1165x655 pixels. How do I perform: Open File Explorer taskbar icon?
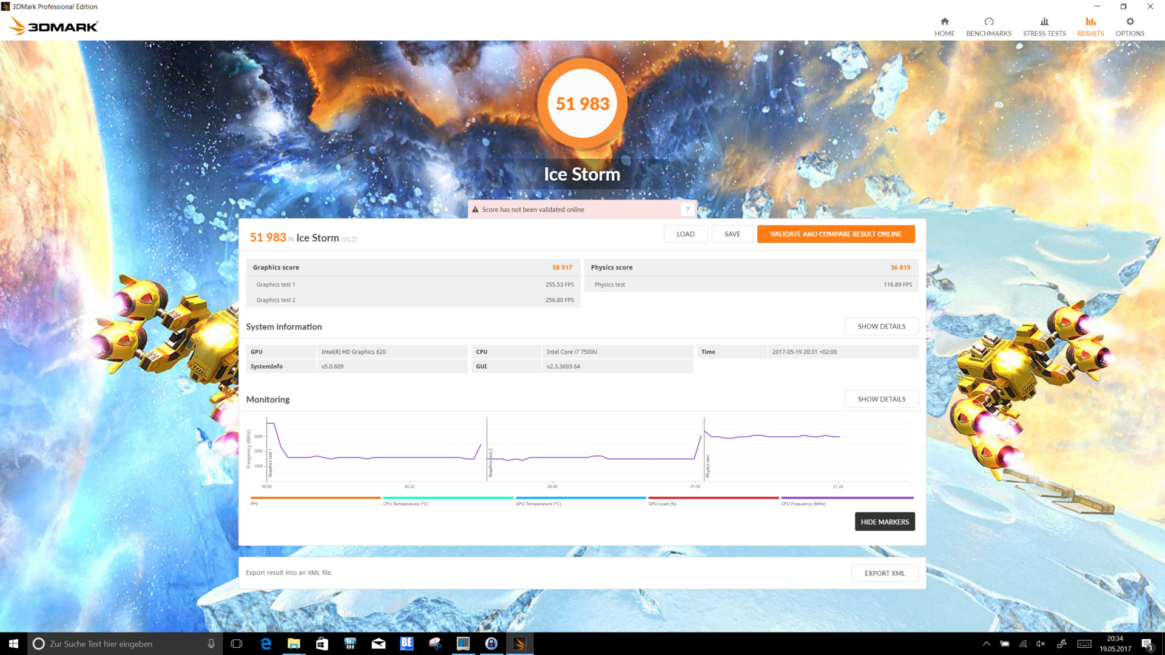point(294,643)
